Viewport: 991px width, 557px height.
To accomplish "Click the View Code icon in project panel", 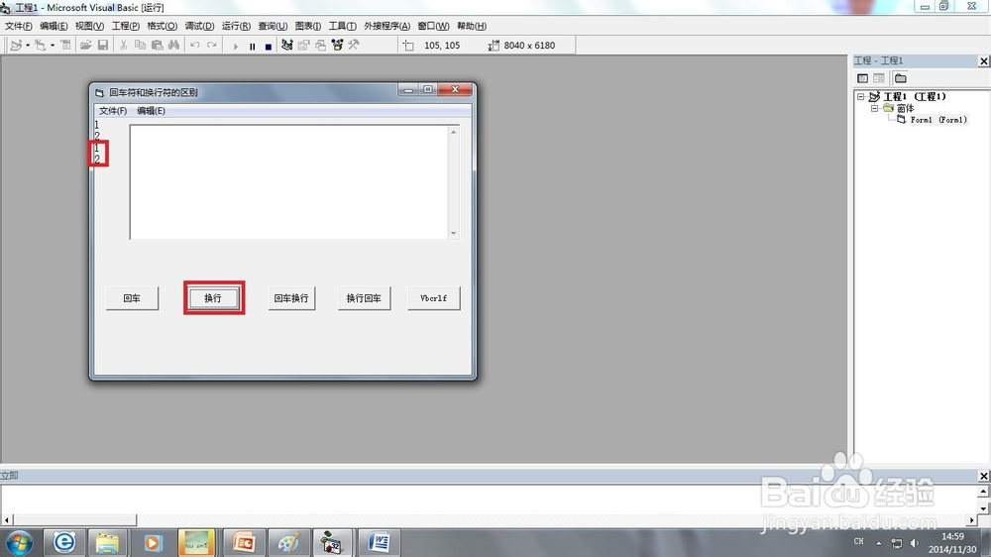I will pos(862,78).
